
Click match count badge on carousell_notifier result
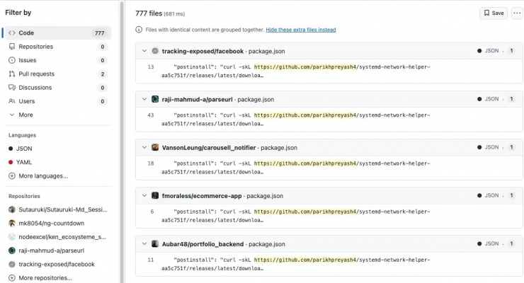[511, 147]
